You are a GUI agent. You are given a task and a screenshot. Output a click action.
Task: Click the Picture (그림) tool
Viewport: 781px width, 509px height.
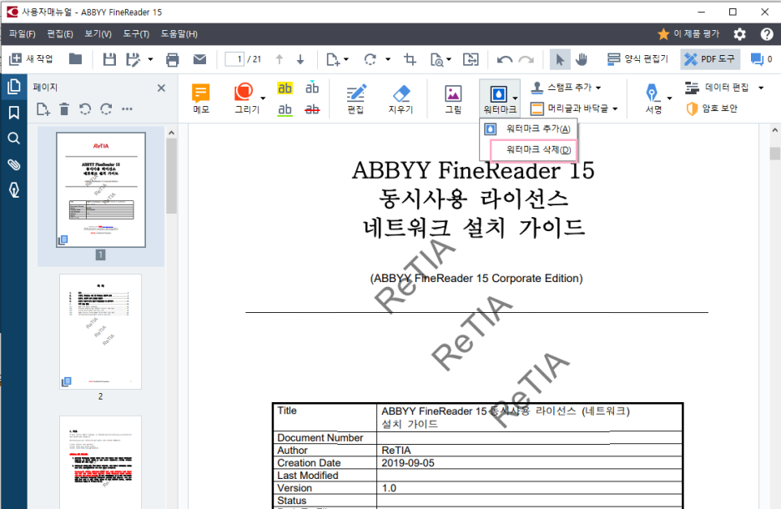pos(453,98)
